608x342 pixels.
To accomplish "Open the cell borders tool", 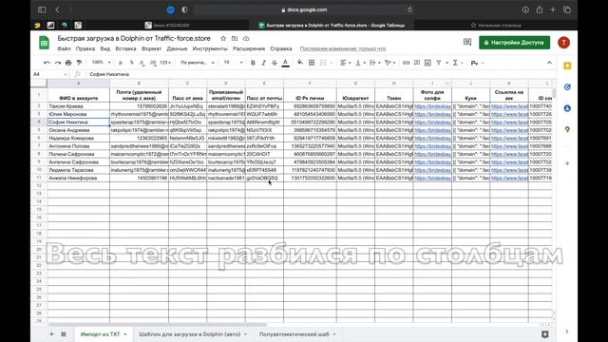I will point(312,63).
